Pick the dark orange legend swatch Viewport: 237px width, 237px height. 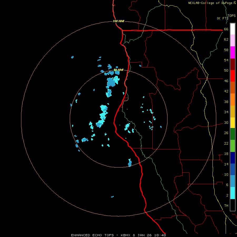coord(233,88)
